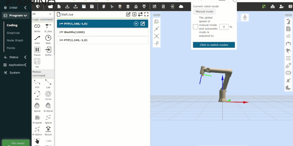This screenshot has height=146, width=293.
Task: Click the cloud icon in toolbar
Action: pos(181,7)
